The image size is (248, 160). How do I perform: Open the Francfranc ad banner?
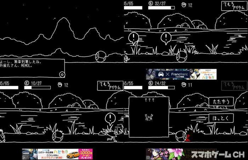[x=181, y=74]
